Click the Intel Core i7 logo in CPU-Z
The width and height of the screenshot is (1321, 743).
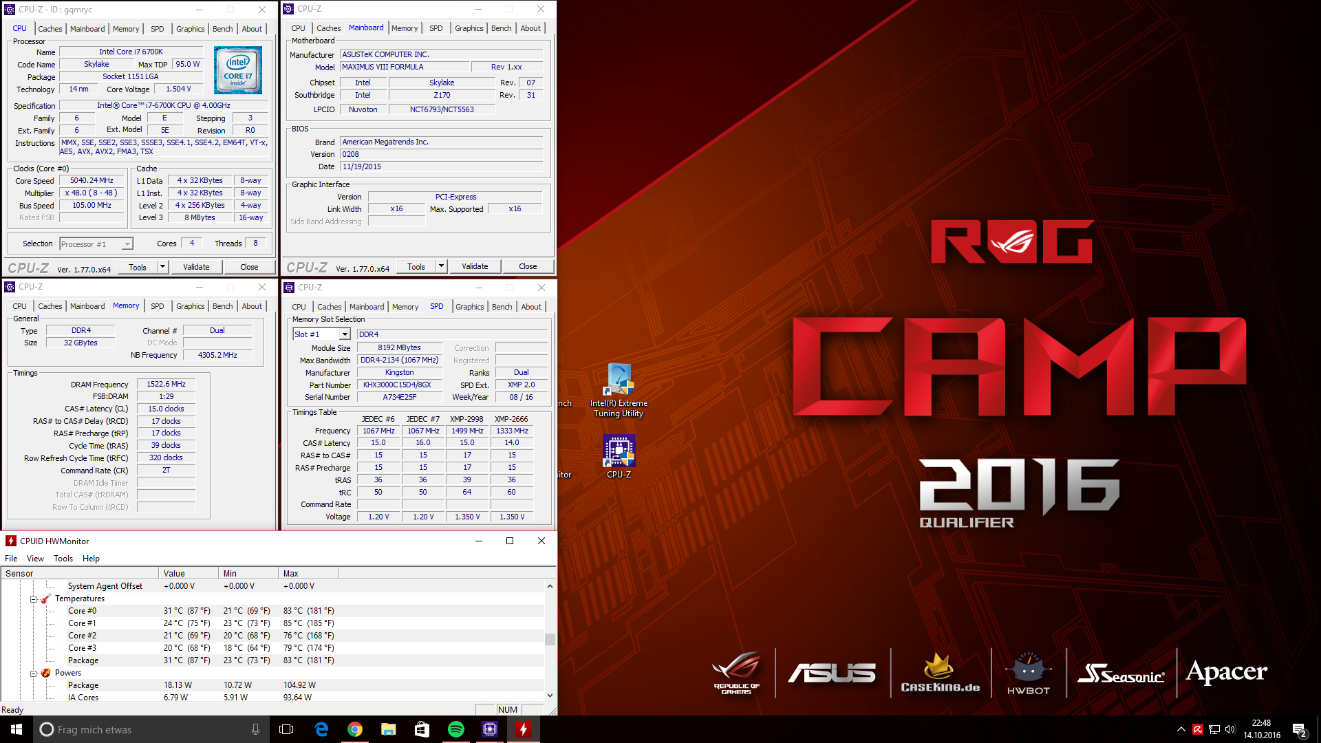click(237, 70)
